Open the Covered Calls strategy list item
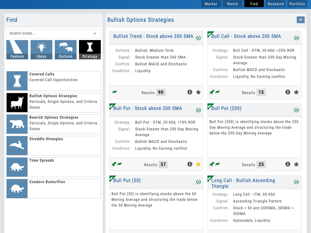This screenshot has height=233, width=311. point(54,81)
